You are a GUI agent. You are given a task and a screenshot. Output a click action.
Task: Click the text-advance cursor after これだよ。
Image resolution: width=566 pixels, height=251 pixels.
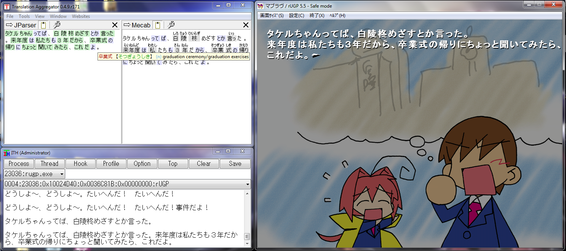point(316,56)
